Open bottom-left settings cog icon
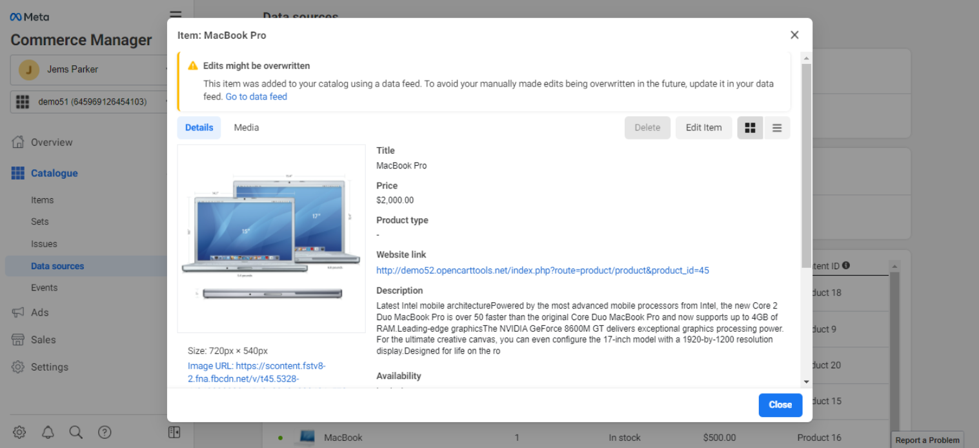The height and width of the screenshot is (448, 979). click(19, 433)
